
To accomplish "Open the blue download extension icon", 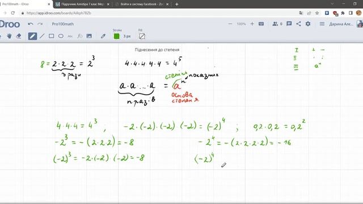I will [327, 13].
